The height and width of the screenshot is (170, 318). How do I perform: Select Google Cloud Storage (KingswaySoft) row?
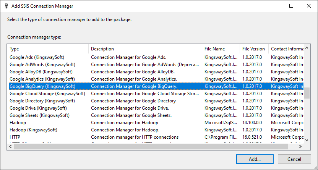click(156, 94)
